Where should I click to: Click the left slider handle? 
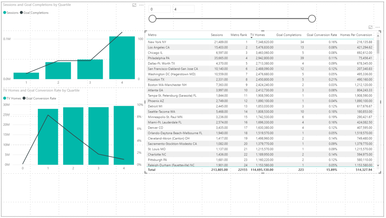pyautogui.click(x=152, y=19)
